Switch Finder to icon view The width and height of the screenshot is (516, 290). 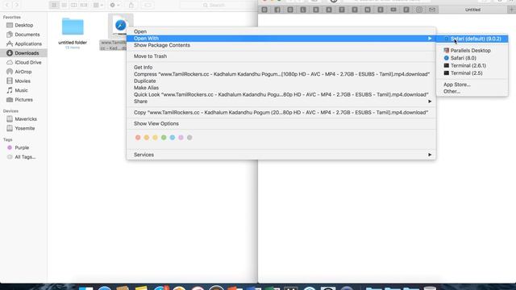tap(54, 5)
